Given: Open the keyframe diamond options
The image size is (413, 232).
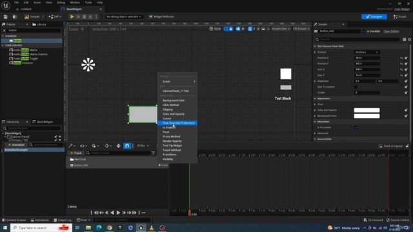Looking at the screenshot, I should (108, 146).
